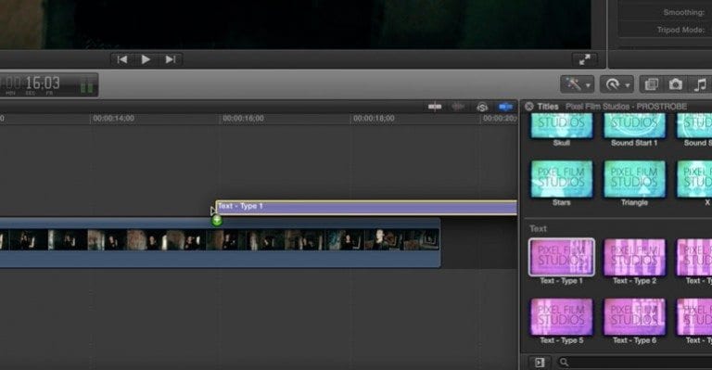Toggle solo headphones icon

point(482,108)
